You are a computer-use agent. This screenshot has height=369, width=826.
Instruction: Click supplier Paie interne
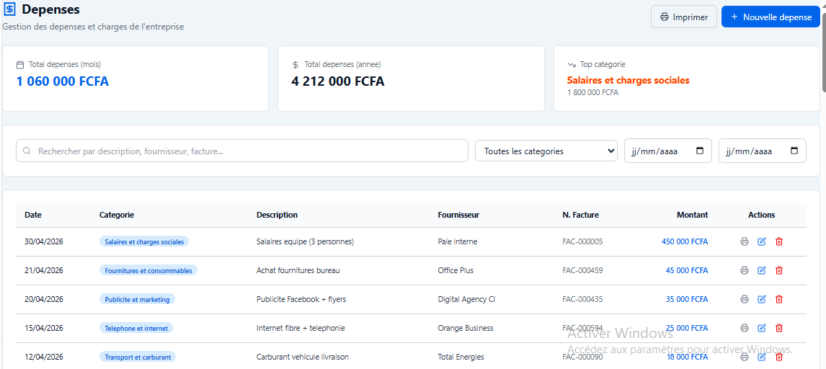457,241
